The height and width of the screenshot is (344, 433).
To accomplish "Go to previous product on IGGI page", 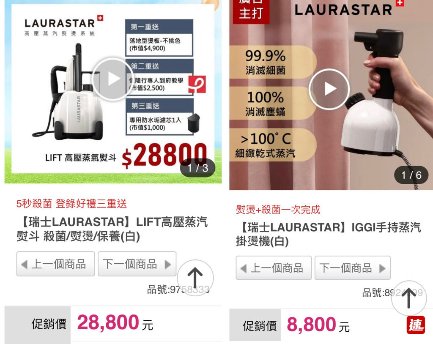I will pos(274,268).
